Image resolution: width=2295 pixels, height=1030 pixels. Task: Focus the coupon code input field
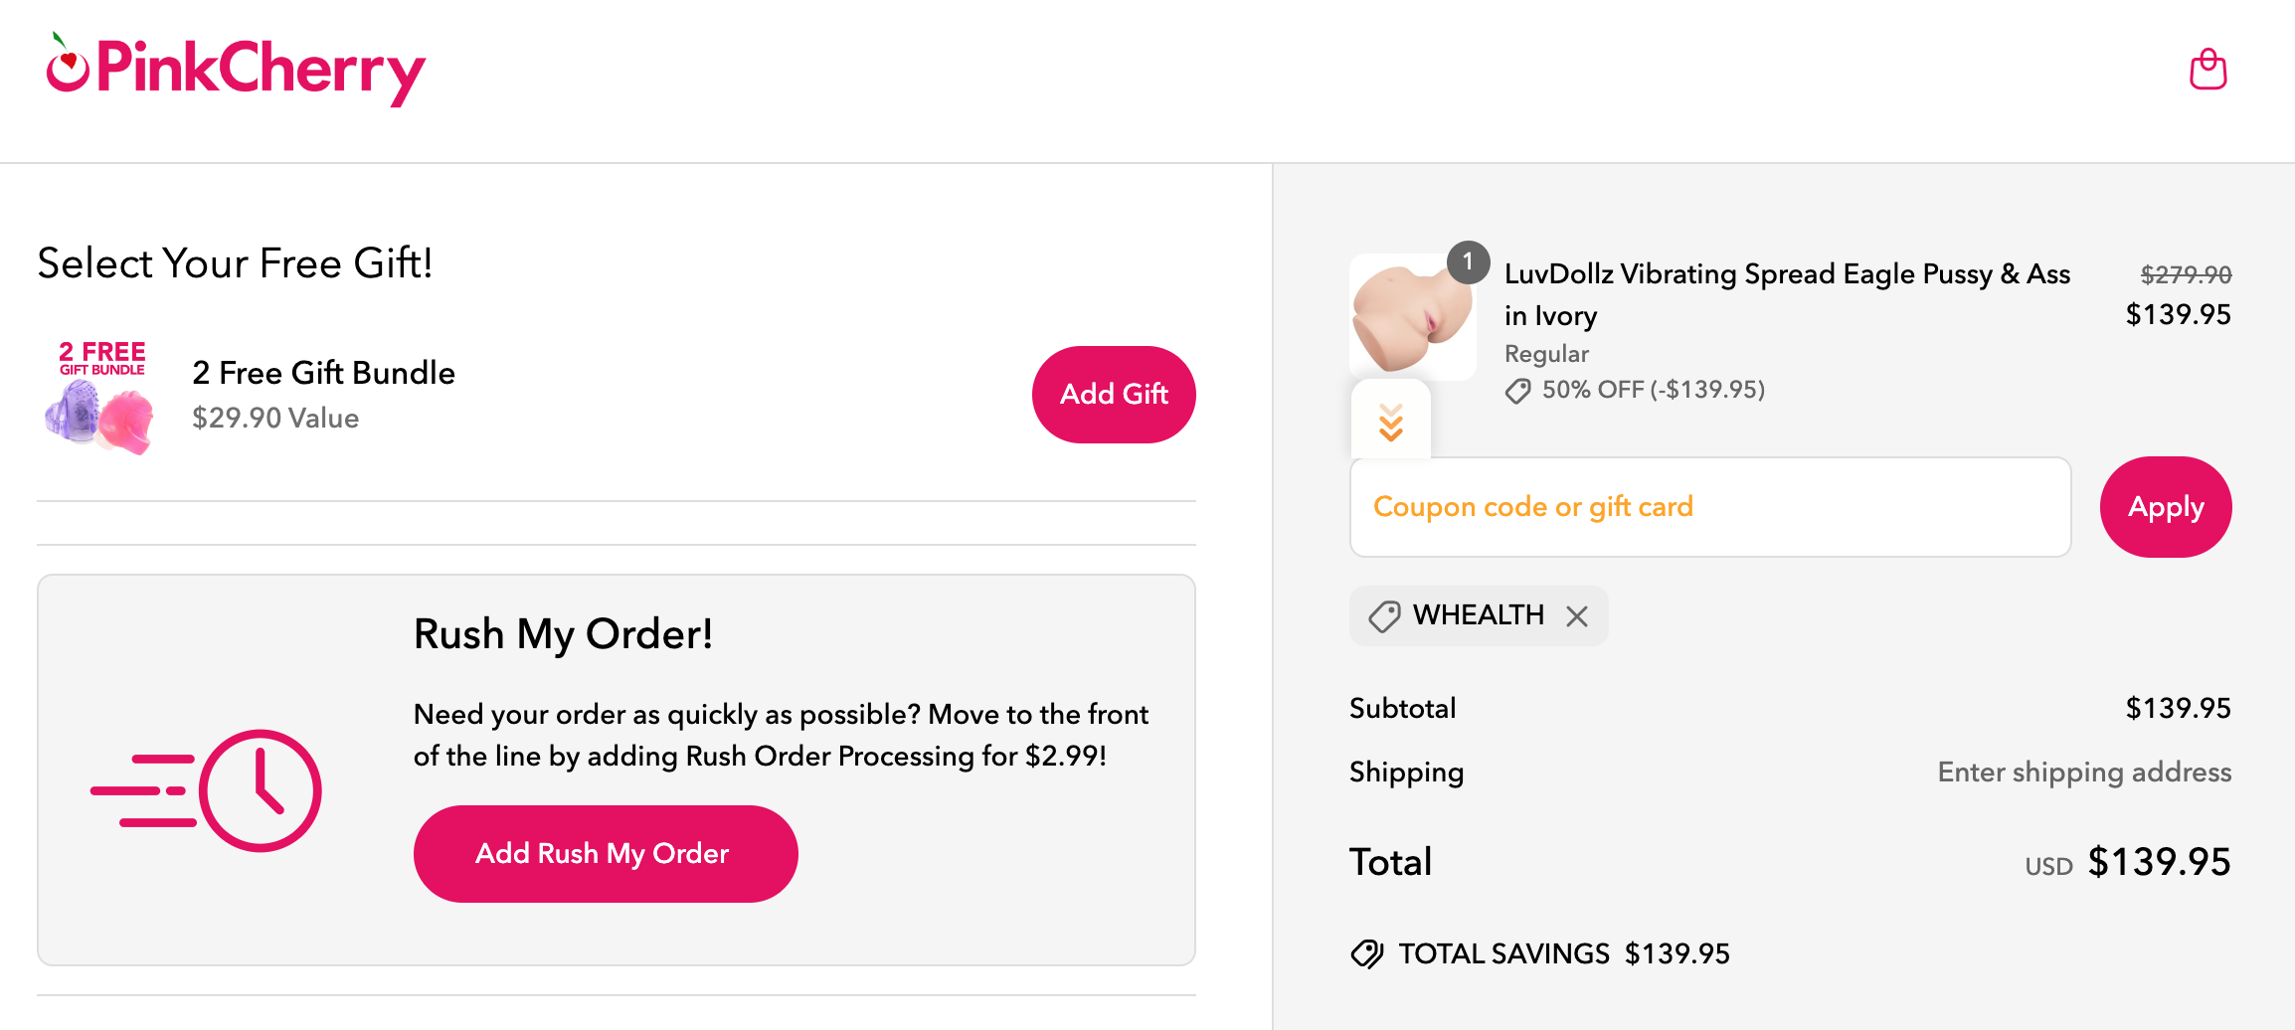pos(1710,507)
